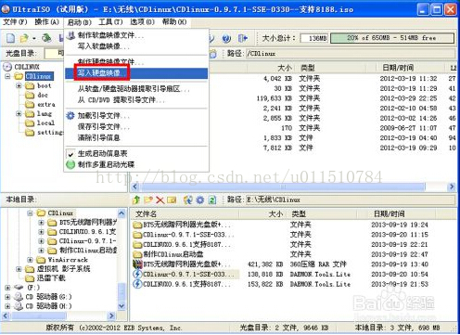Select the 迅雷下载 folder in local tree

(51, 278)
